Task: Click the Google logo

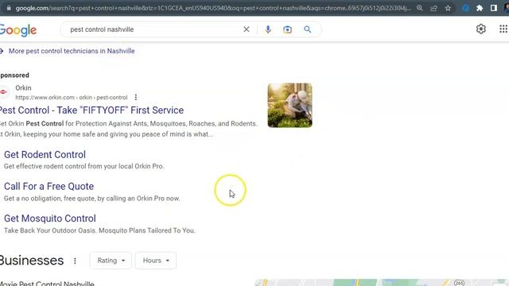Action: point(18,30)
